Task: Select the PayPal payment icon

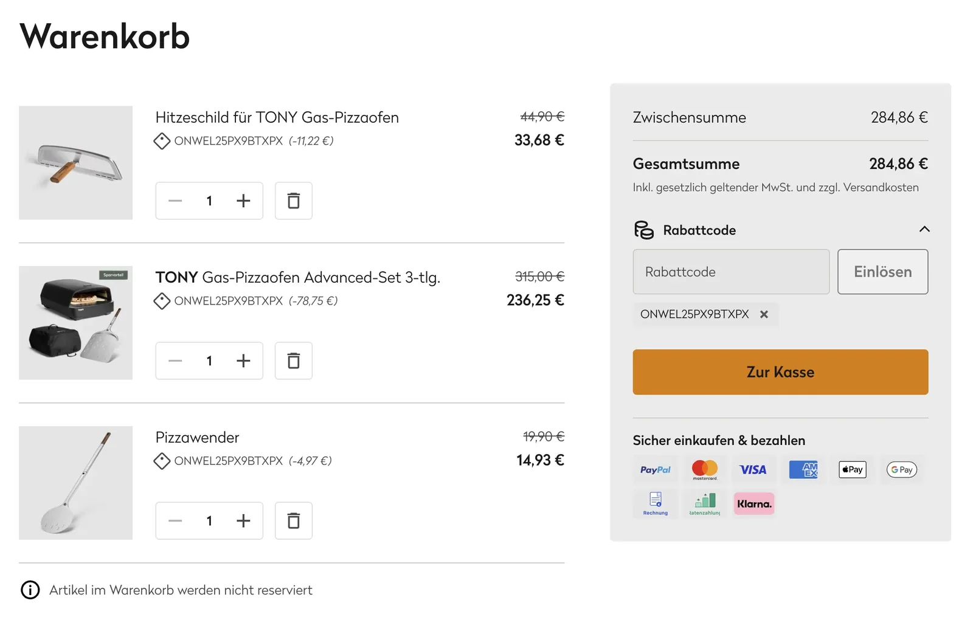Action: [x=655, y=470]
